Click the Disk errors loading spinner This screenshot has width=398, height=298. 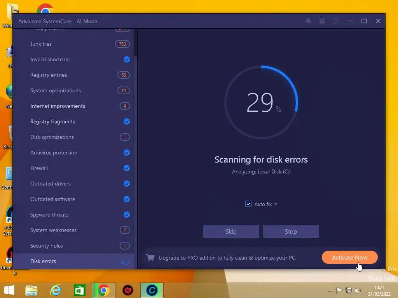tap(126, 261)
